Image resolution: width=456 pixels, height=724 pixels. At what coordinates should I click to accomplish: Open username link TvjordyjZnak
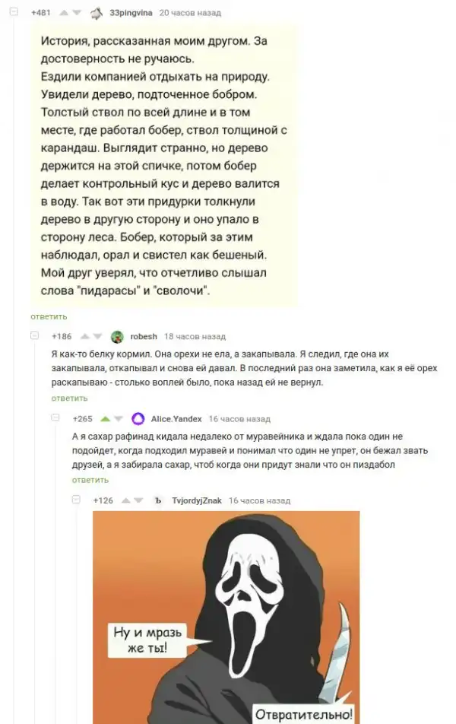(197, 501)
